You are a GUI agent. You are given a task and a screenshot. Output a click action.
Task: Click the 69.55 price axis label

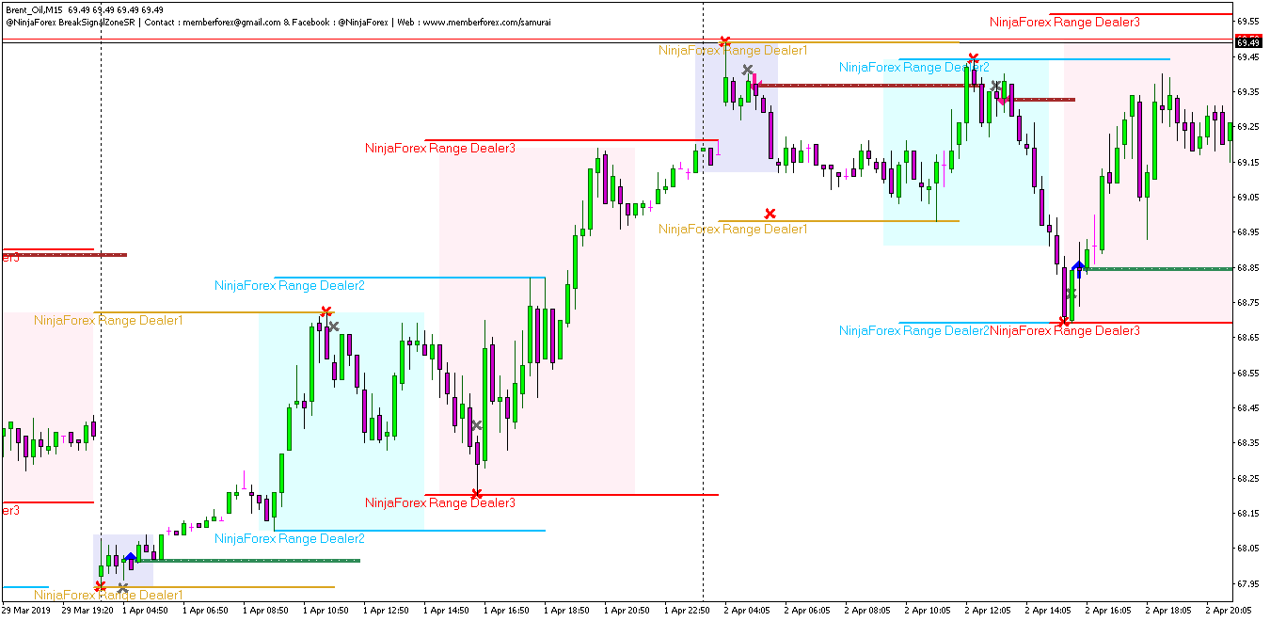(1248, 21)
